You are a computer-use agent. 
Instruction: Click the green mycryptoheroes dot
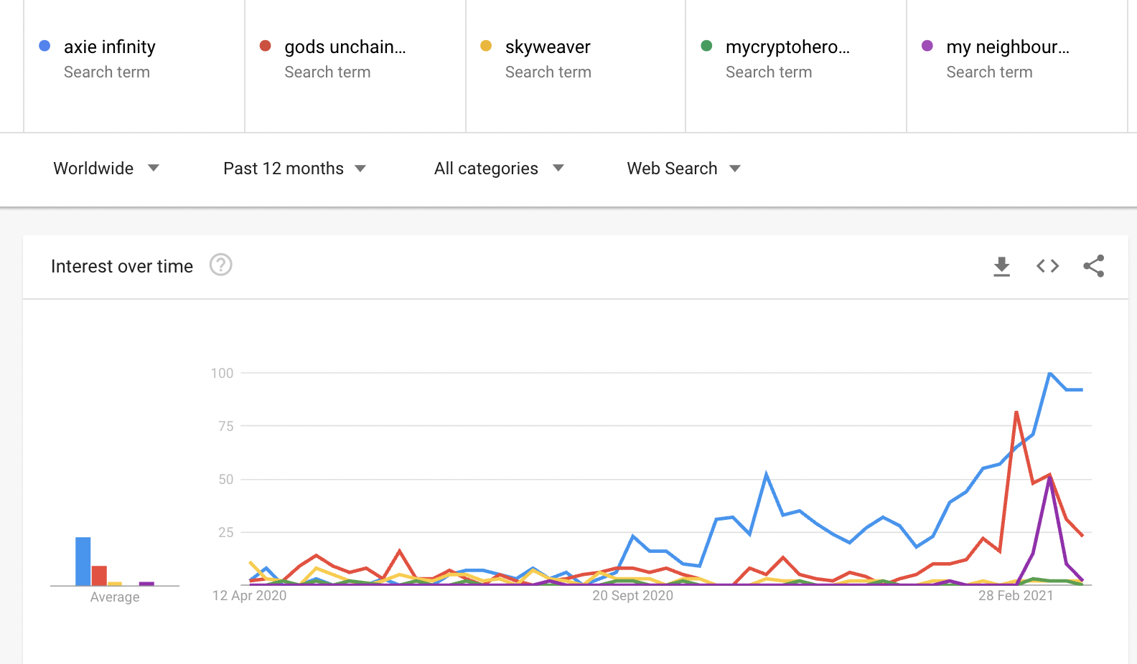click(706, 46)
